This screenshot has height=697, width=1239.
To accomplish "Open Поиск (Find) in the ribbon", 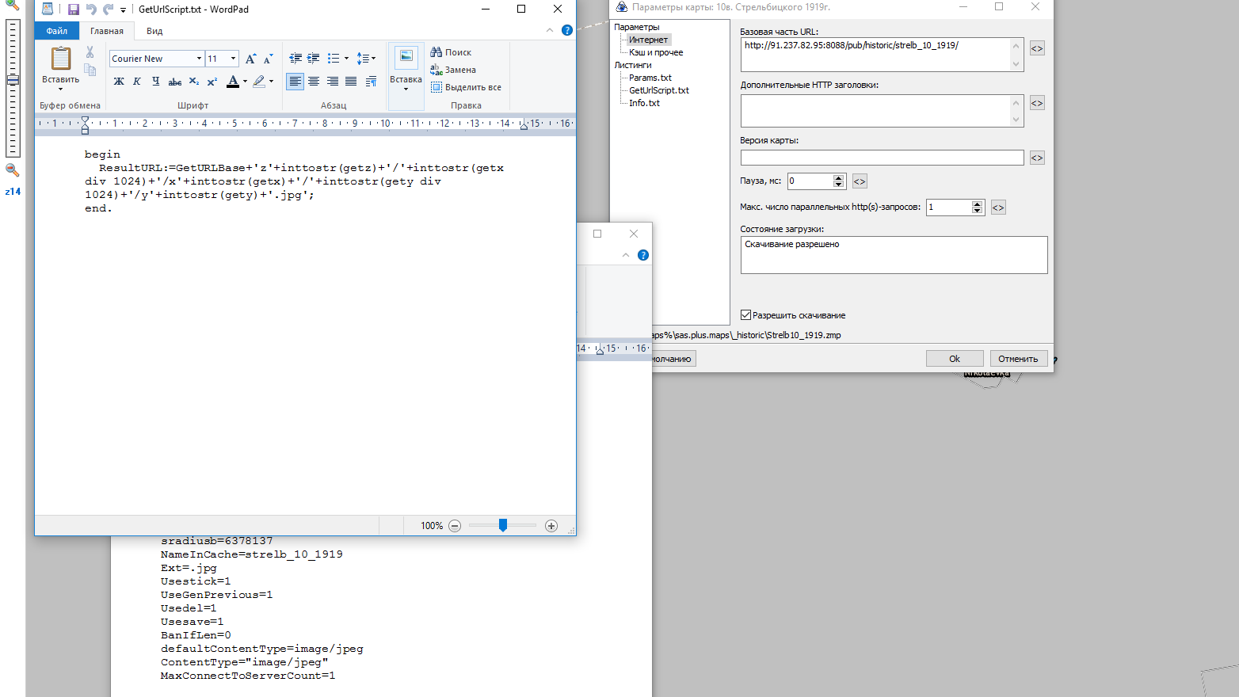I will click(451, 52).
